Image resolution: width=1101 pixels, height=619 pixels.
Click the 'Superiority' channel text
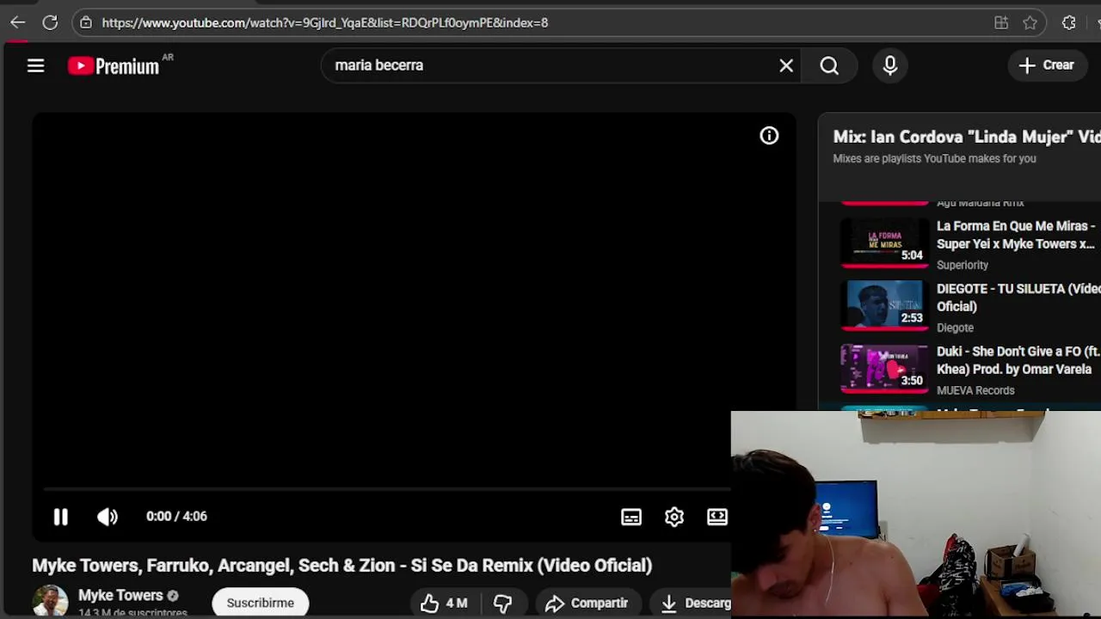(963, 265)
